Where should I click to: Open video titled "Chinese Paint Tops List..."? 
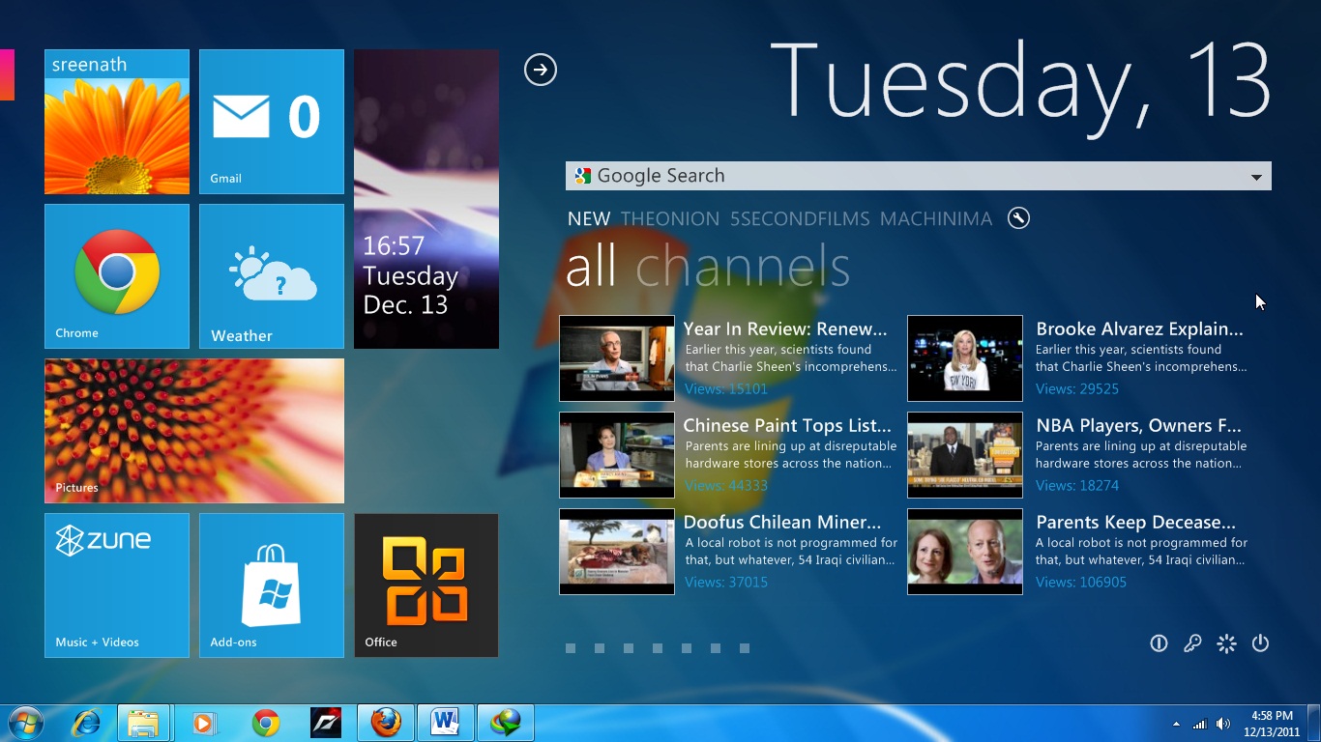click(x=787, y=426)
